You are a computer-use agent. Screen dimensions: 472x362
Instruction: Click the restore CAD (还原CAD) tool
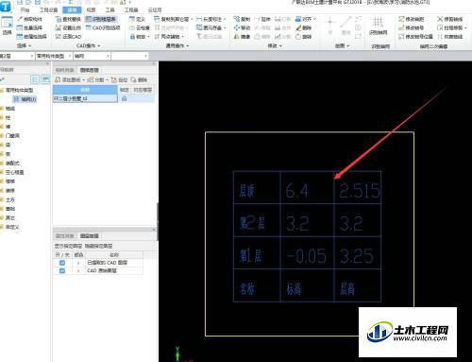click(68, 37)
